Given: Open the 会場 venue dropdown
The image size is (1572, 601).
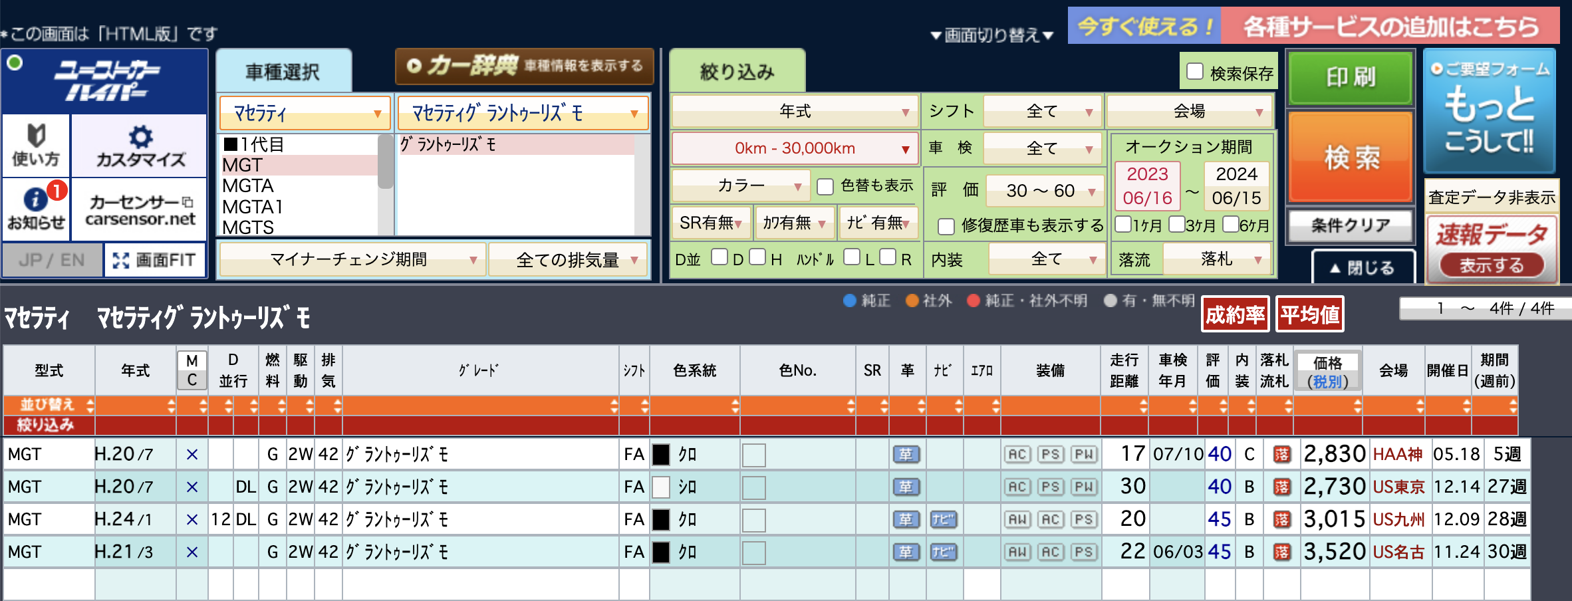Looking at the screenshot, I should 1190,111.
